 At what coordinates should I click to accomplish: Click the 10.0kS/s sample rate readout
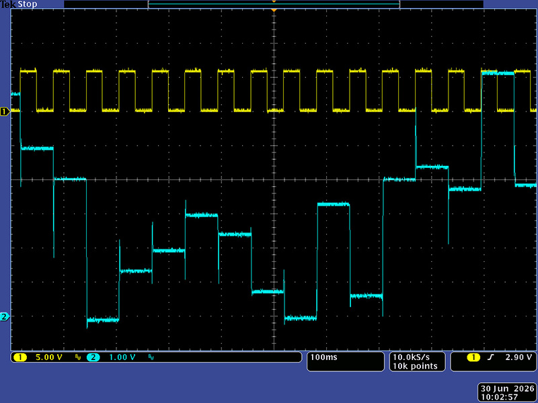[411, 357]
